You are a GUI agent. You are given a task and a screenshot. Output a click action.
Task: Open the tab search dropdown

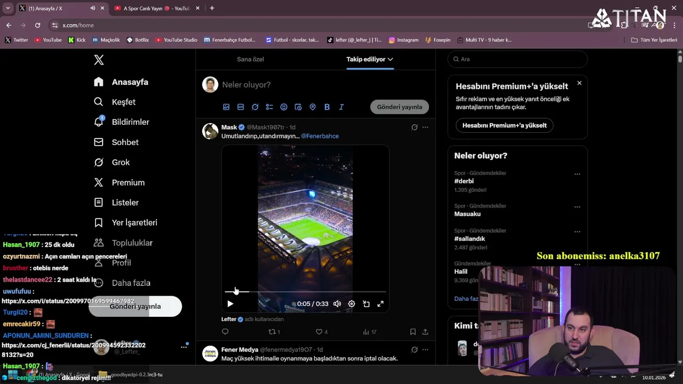pos(7,8)
